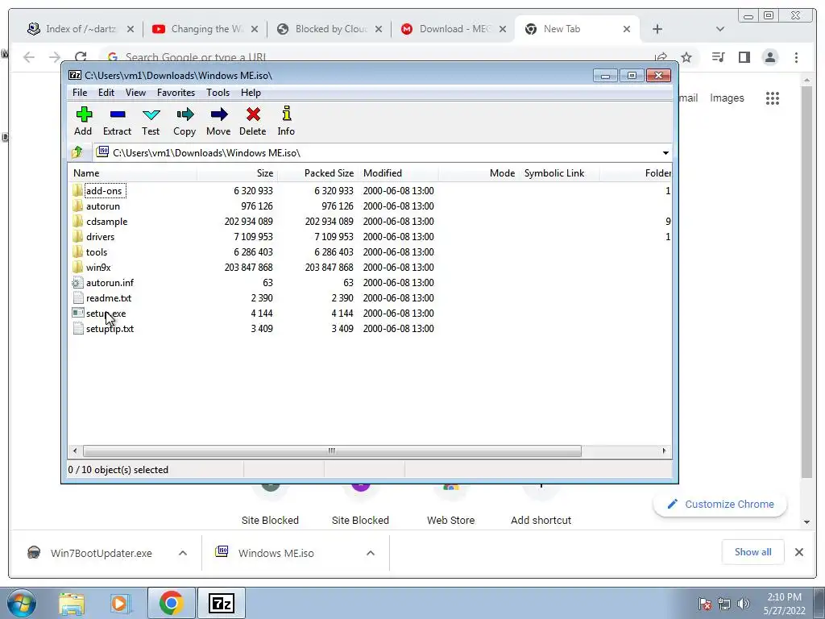Switch to Blocked by Cloudflare tab
The width and height of the screenshot is (825, 619).
330,29
